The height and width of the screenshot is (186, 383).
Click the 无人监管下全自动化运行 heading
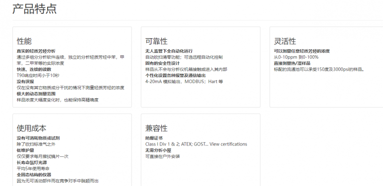pyautogui.click(x=169, y=51)
